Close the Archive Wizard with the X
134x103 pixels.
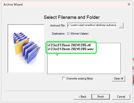point(129,4)
